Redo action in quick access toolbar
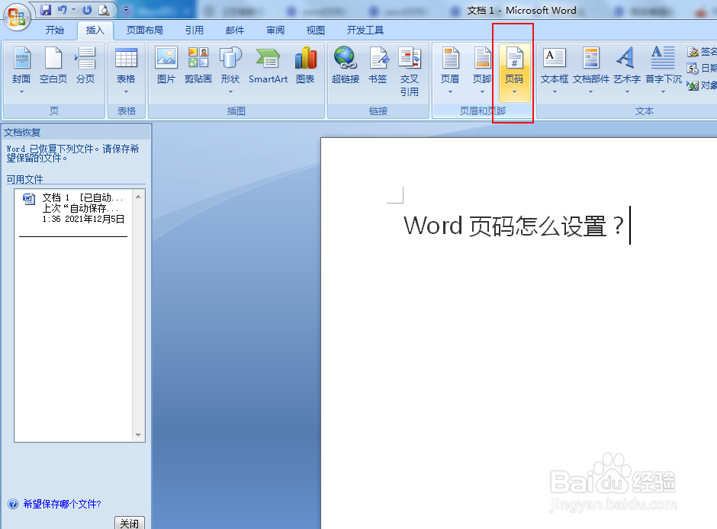The height and width of the screenshot is (529, 717). pos(88,10)
